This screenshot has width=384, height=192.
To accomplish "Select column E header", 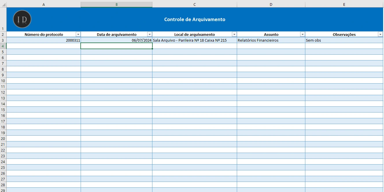I will pyautogui.click(x=344, y=4).
